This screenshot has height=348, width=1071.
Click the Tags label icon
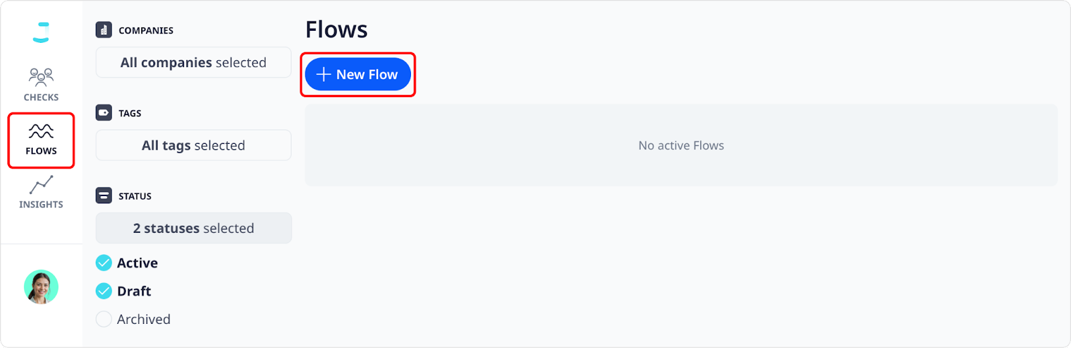point(104,113)
